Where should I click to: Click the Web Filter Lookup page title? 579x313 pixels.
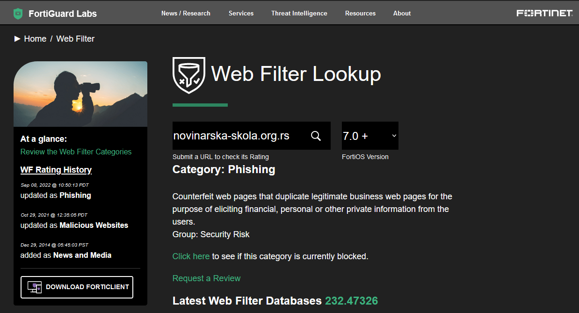[296, 74]
